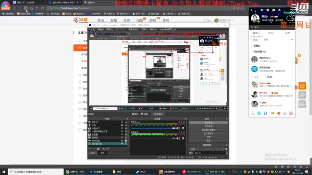The image size is (312, 175).
Task: Toggle visibility eye of the 斗鱼水印 source
Action: click(x=122, y=128)
